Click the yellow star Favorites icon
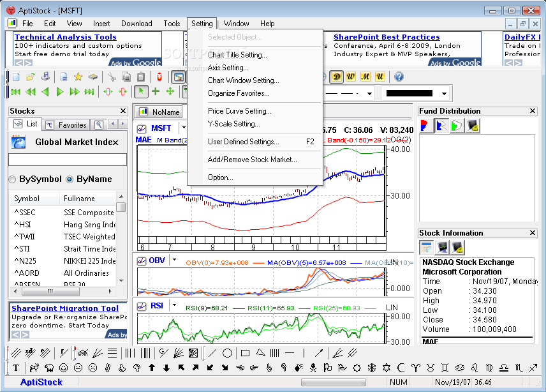 point(78,77)
